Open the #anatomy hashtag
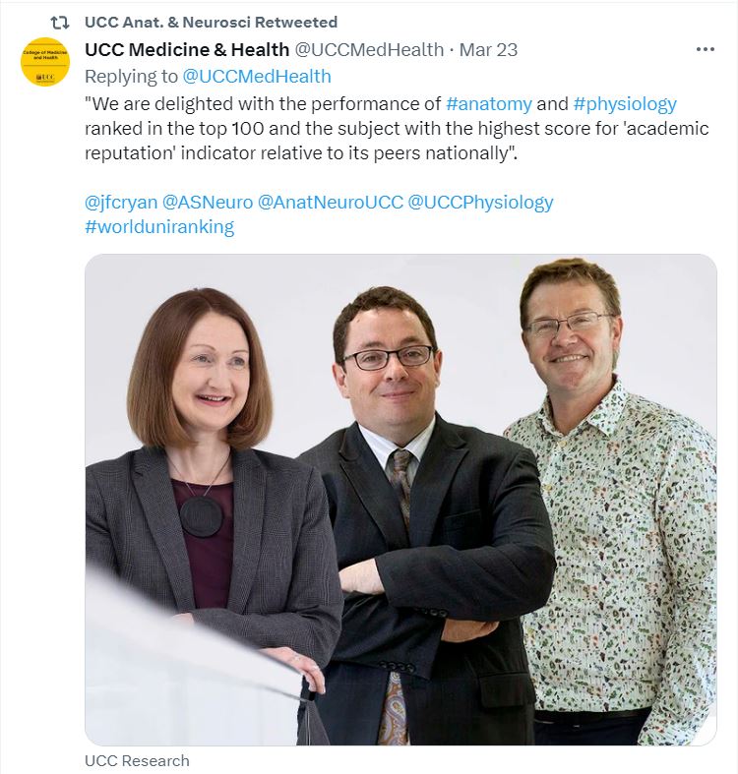The height and width of the screenshot is (774, 738). [x=488, y=104]
